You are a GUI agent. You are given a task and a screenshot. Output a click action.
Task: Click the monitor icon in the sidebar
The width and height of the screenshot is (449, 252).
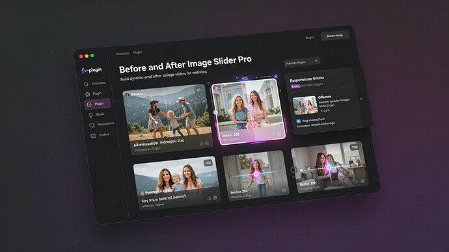point(92,125)
